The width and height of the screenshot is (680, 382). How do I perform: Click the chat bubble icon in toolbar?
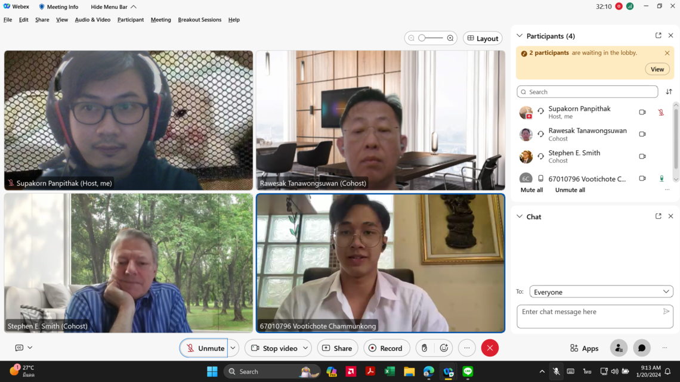(x=642, y=348)
